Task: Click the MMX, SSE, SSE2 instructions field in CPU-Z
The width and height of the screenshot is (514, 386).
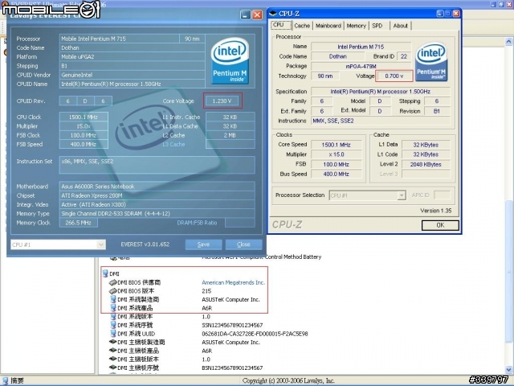Action: pos(381,121)
